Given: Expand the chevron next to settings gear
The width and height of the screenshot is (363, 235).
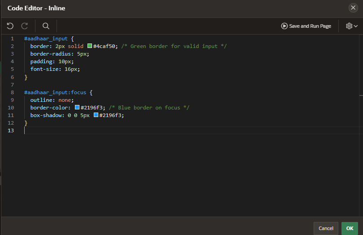Looking at the screenshot, I should [x=356, y=26].
